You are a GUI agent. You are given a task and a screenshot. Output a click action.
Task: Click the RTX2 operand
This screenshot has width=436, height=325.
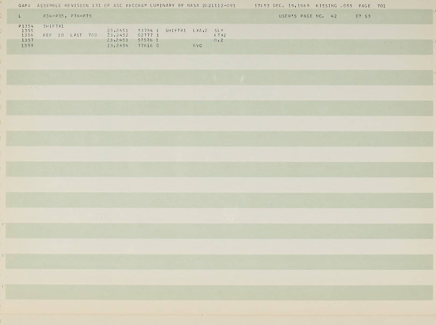220,35
